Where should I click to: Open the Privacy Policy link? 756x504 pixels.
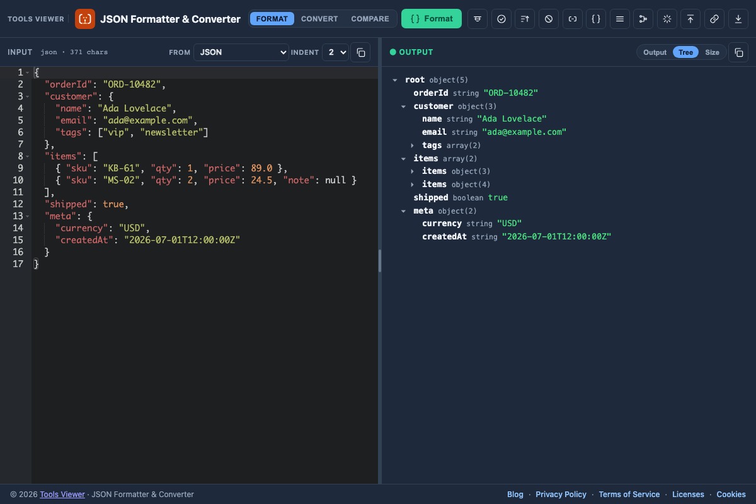(561, 495)
